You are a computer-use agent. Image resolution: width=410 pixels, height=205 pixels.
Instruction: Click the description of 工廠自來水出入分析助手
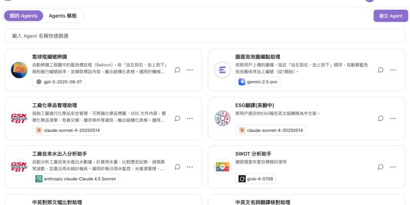98,165
